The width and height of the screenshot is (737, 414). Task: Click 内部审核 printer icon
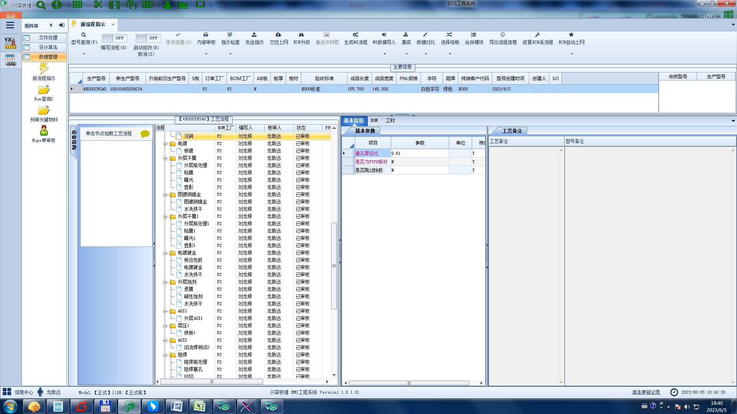[x=206, y=35]
